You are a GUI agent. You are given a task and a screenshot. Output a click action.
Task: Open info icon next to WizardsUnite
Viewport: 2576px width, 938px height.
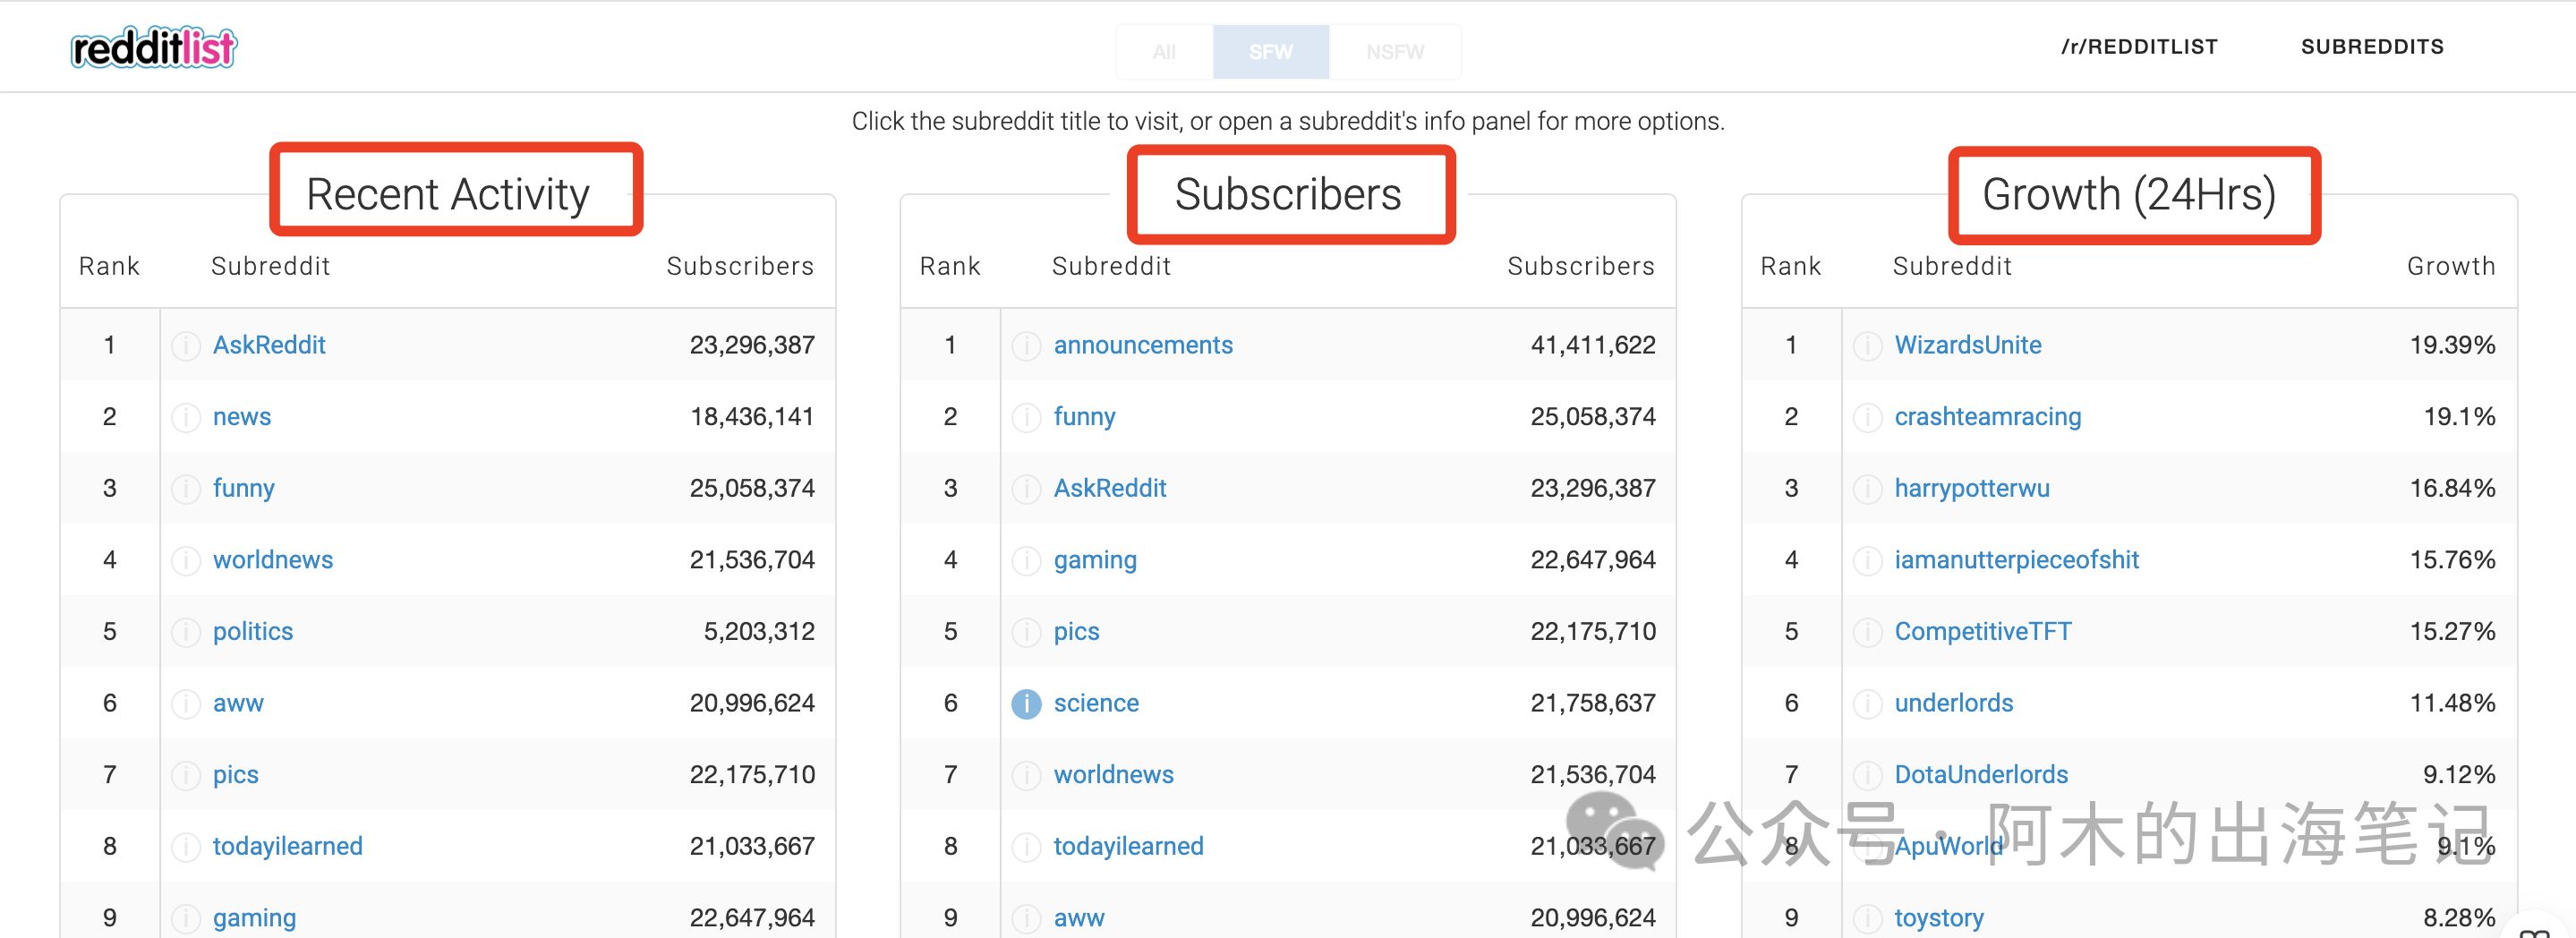tap(1867, 346)
